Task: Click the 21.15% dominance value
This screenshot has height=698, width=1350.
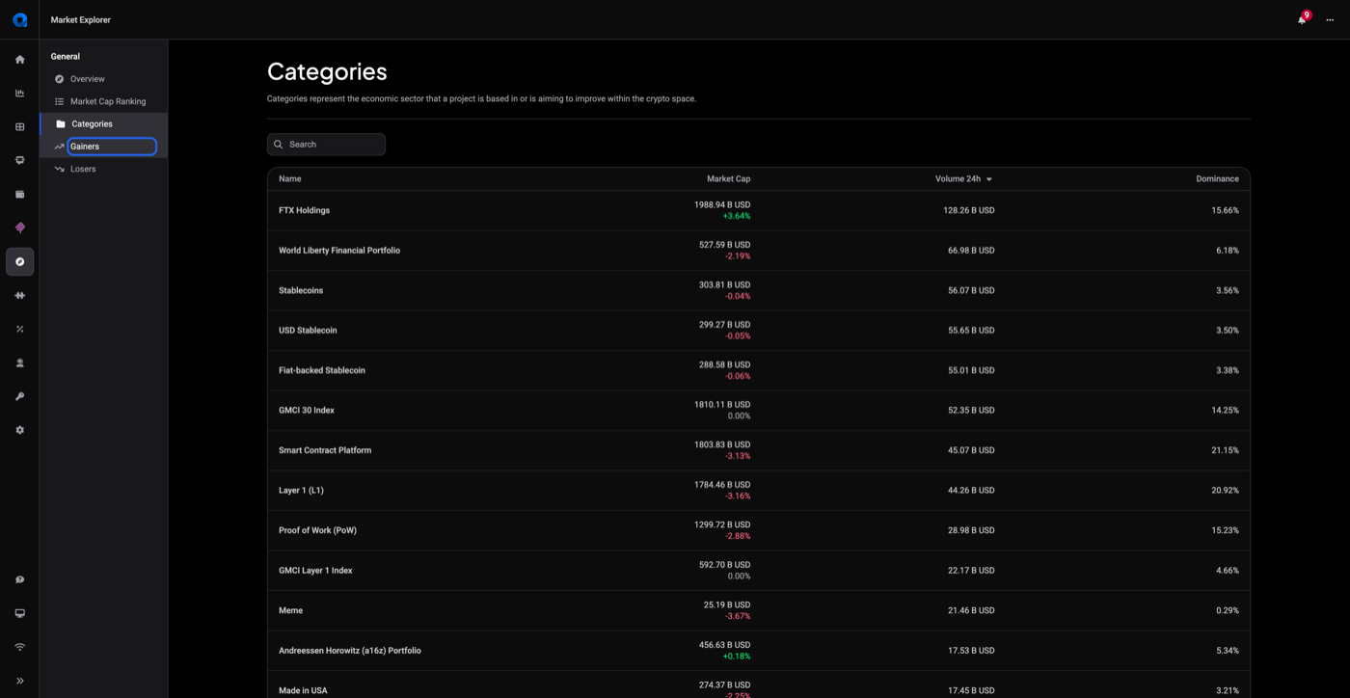Action: point(1225,450)
